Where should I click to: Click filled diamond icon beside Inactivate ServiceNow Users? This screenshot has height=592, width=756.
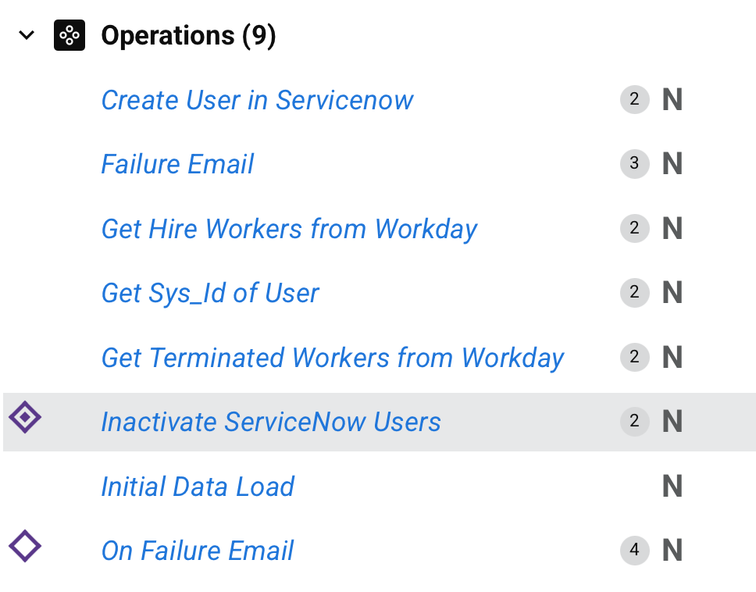[25, 418]
